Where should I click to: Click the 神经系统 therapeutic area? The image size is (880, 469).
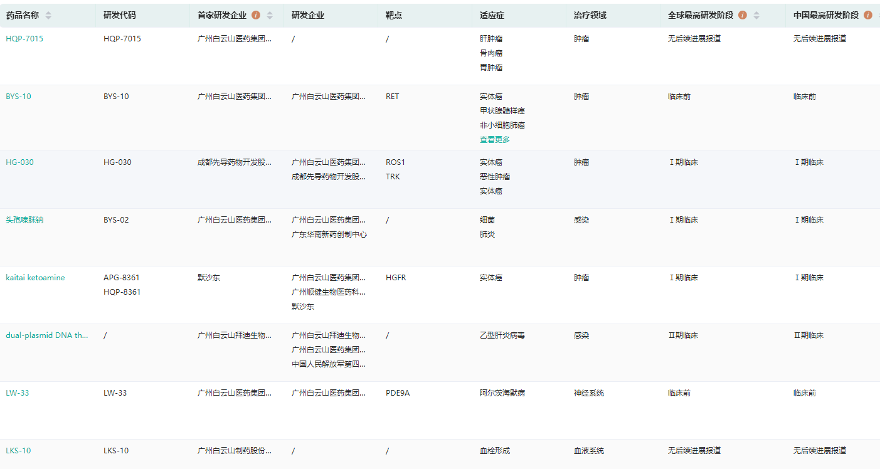[x=589, y=393]
